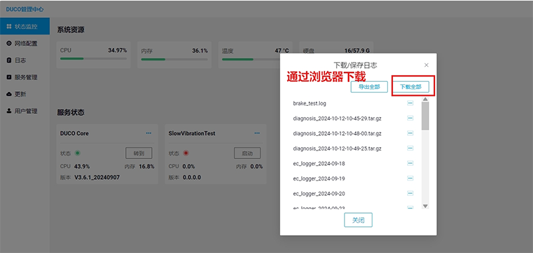Viewport: 533px width, 253px height.
Task: Open options for diagnosis_2024-10-12-10-45-29.tar.gz
Action: click(410, 119)
